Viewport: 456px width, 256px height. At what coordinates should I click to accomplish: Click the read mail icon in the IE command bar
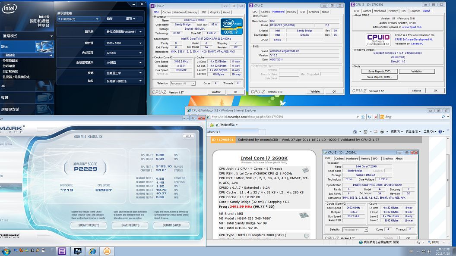[375, 131]
